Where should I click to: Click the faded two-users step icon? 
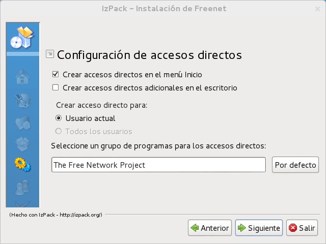click(x=22, y=187)
